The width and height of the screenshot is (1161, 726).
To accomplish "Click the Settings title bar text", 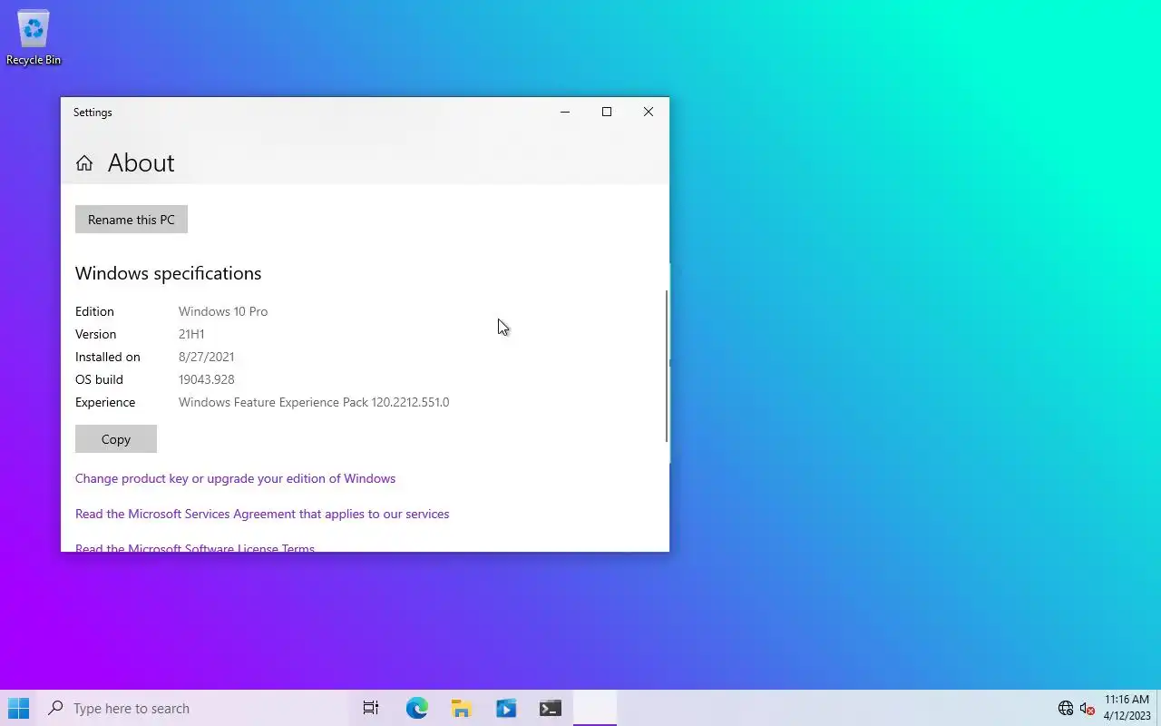I will [93, 113].
